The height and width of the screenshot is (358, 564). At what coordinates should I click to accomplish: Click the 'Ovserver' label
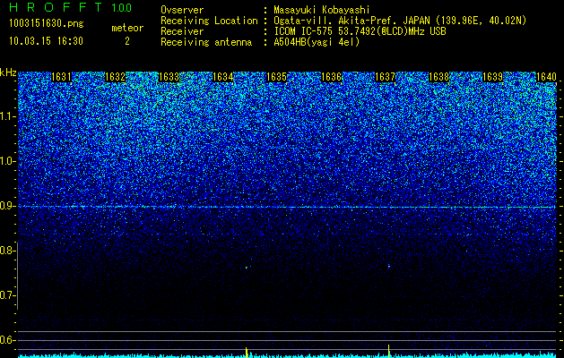pos(182,10)
